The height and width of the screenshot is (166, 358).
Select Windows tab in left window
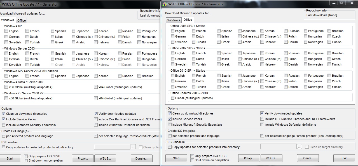pyautogui.click(x=8, y=20)
